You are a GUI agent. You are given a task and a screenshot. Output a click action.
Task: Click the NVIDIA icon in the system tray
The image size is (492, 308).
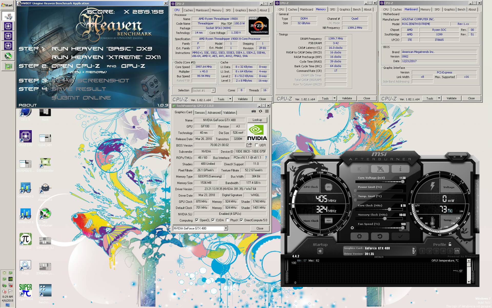(x=11, y=279)
